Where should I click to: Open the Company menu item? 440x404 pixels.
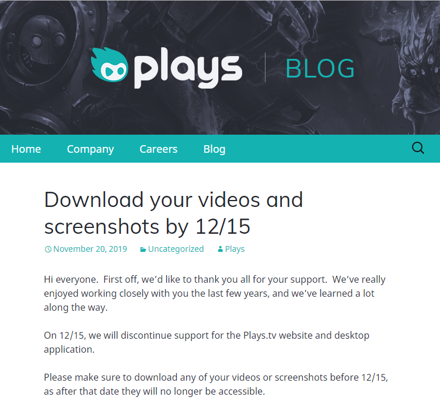[90, 149]
